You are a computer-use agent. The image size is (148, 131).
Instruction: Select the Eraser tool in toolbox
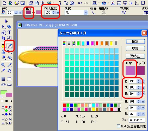click(x=4, y=57)
